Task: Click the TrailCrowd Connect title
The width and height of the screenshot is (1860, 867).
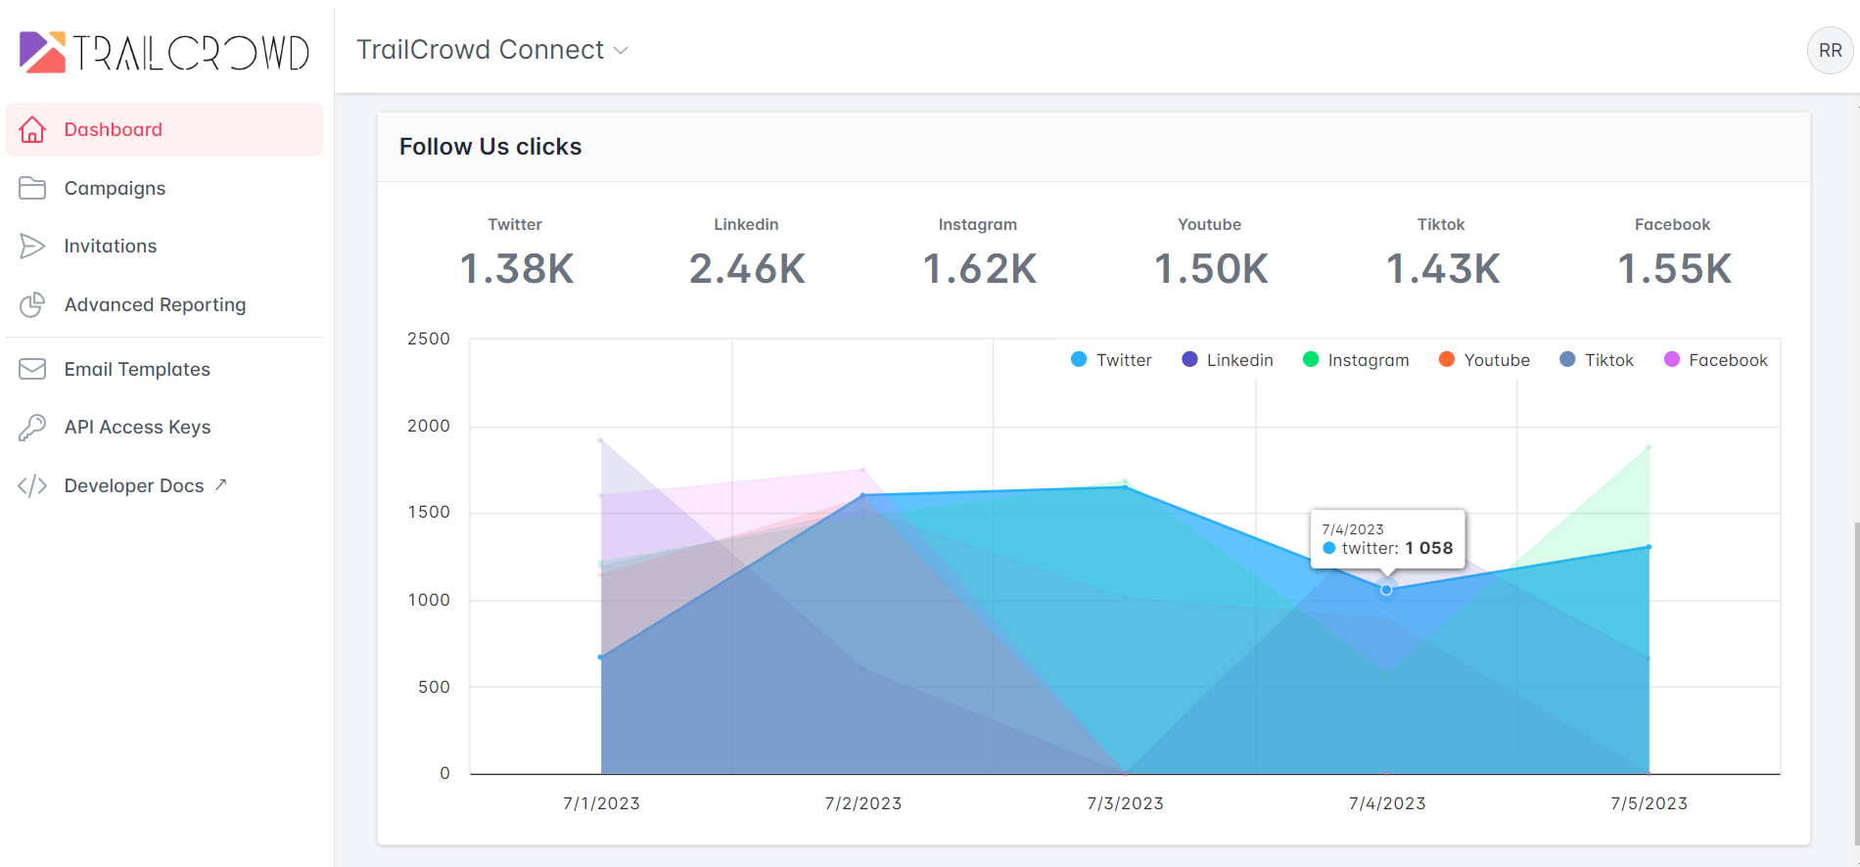Action: 480,50
